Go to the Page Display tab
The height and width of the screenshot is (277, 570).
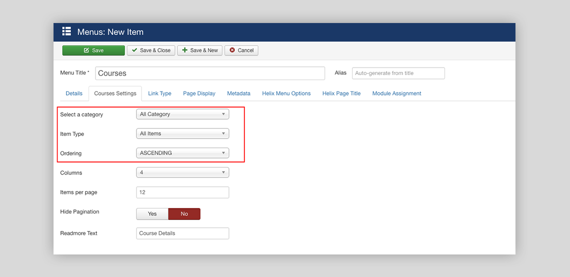pos(199,93)
